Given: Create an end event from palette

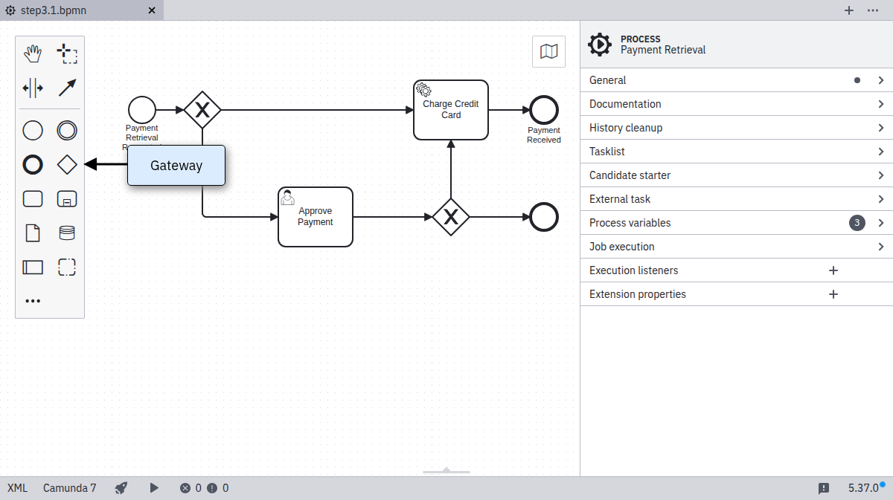Looking at the screenshot, I should point(33,165).
